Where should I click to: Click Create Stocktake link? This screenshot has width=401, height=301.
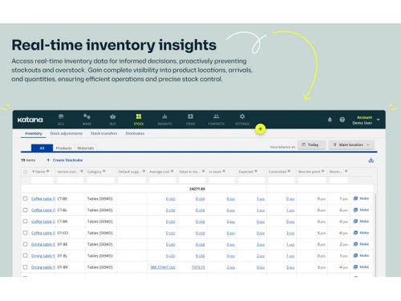coord(64,160)
